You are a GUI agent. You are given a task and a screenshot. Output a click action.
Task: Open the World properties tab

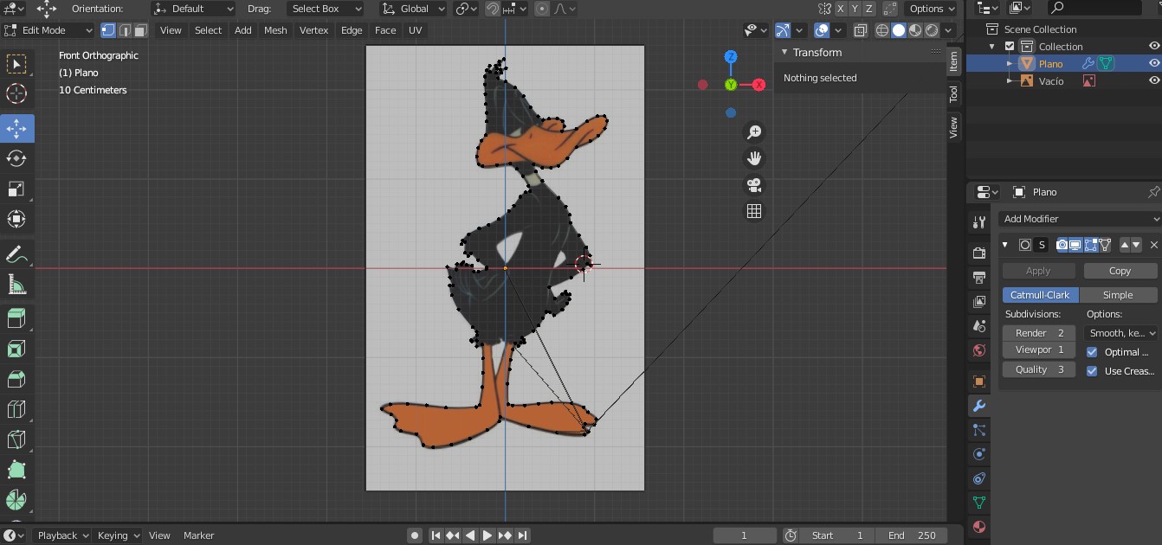coord(979,350)
